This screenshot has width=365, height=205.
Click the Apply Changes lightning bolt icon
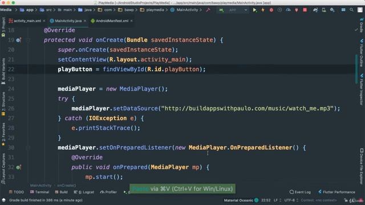pyautogui.click(x=263, y=10)
